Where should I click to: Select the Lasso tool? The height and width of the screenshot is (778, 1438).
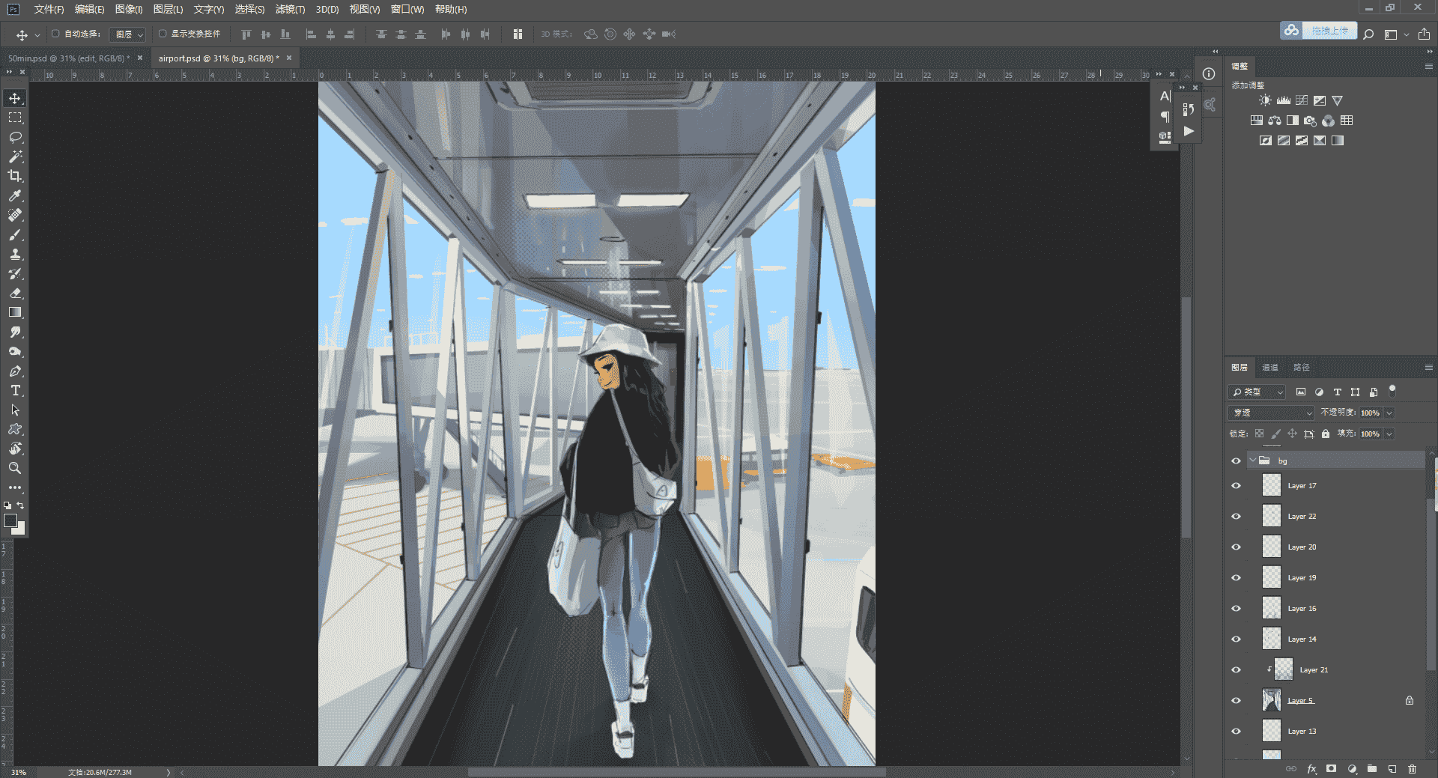point(15,137)
